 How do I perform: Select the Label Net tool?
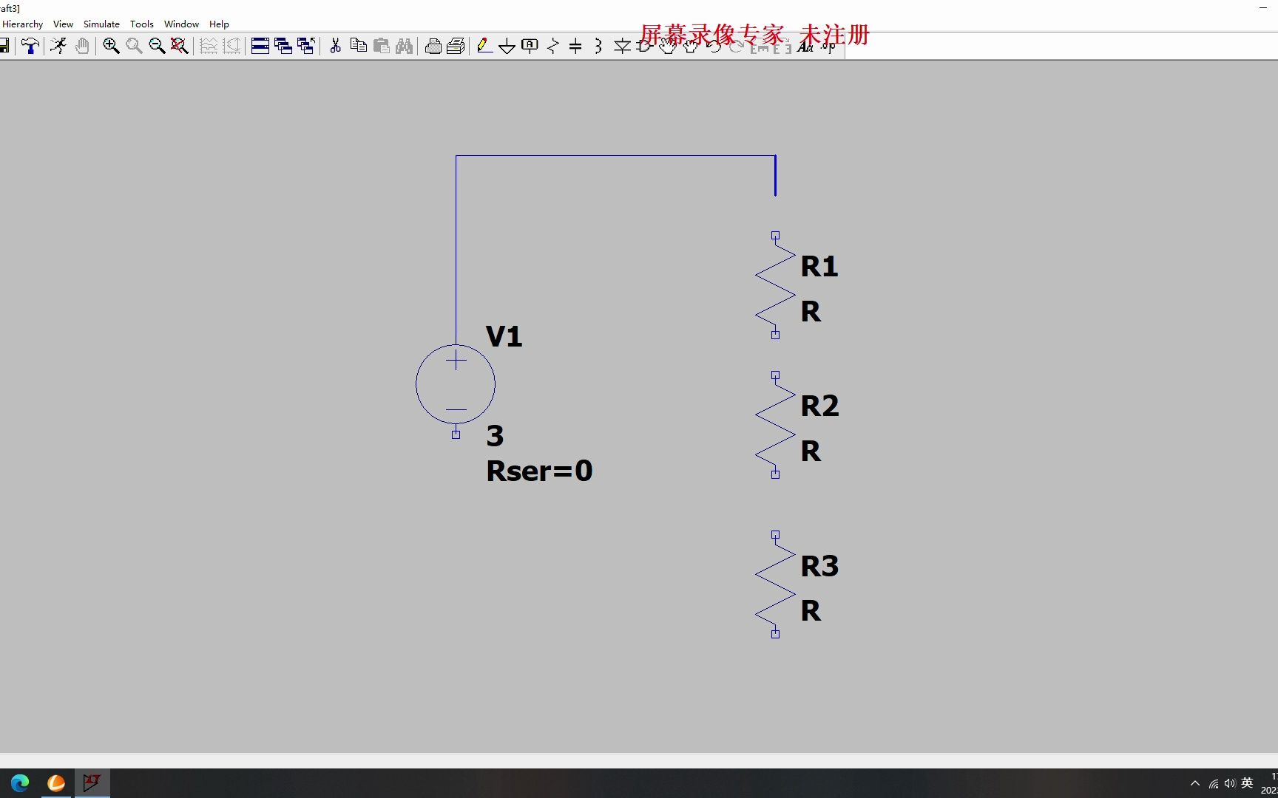coord(530,46)
